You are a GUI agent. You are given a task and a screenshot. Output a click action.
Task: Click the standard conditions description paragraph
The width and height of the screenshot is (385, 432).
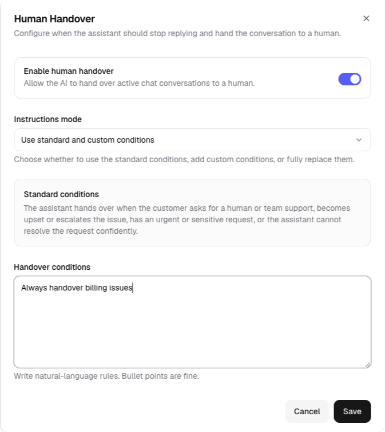pos(186,219)
